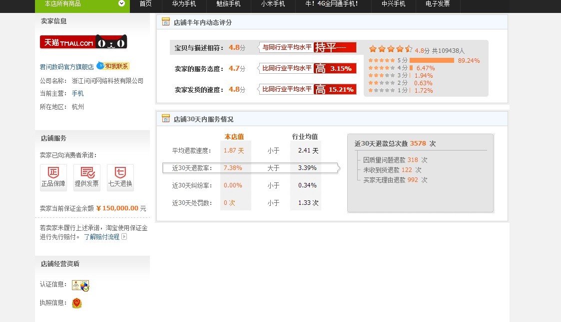Click the 行业均值 column header
The image size is (561, 322).
pyautogui.click(x=305, y=137)
